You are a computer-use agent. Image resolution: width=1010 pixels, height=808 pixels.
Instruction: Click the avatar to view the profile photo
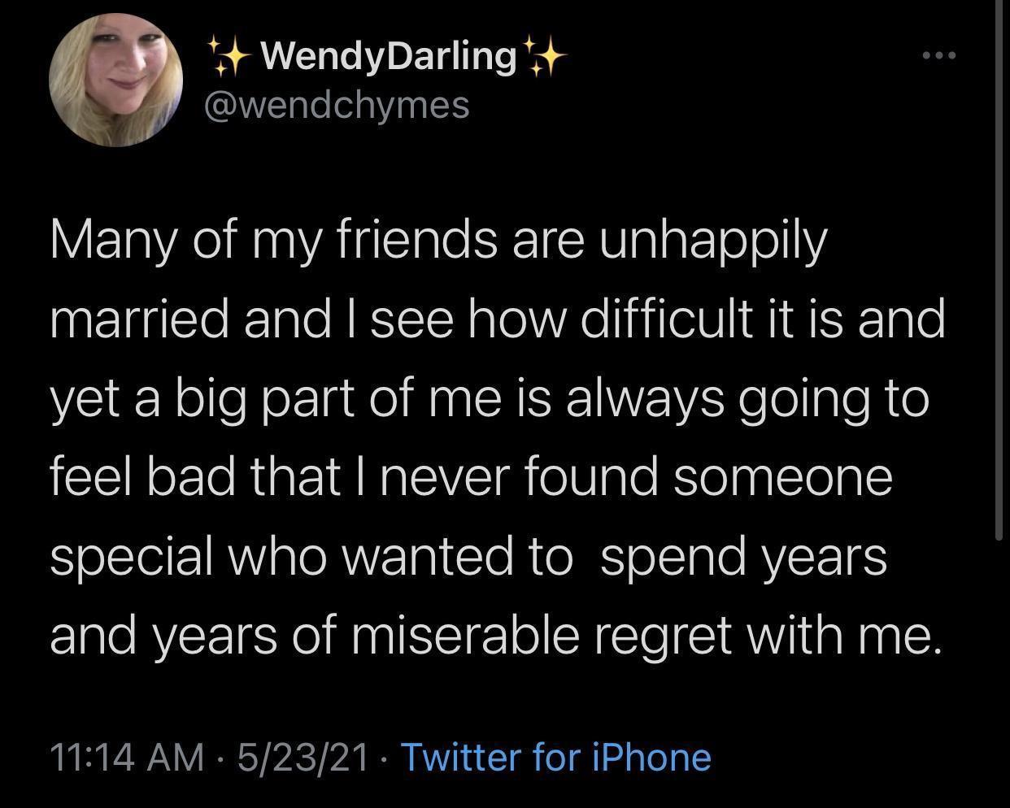point(117,80)
